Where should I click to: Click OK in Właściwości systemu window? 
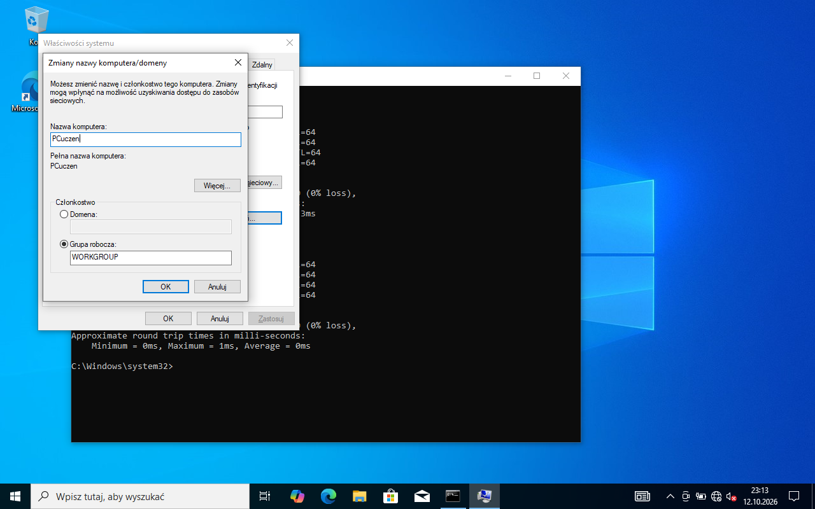coord(168,319)
